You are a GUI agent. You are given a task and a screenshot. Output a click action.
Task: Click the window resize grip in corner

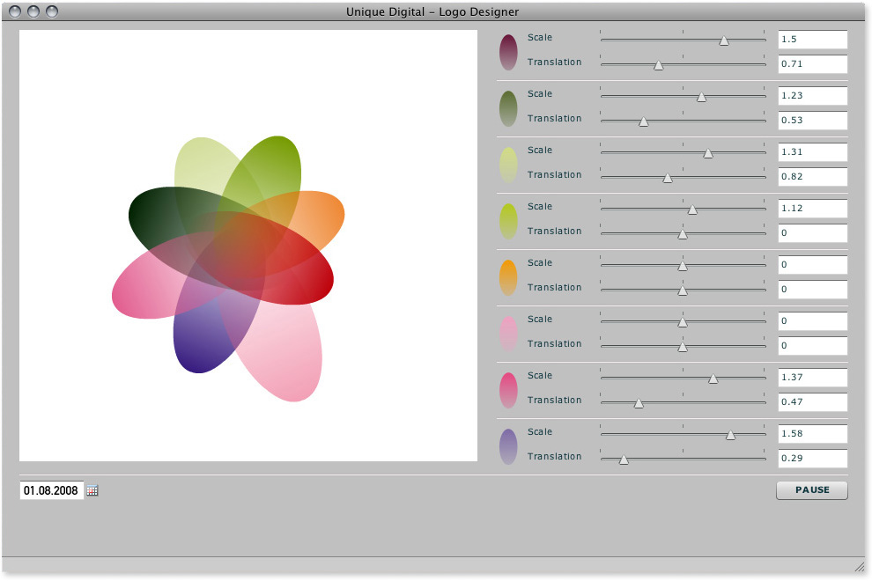click(860, 567)
